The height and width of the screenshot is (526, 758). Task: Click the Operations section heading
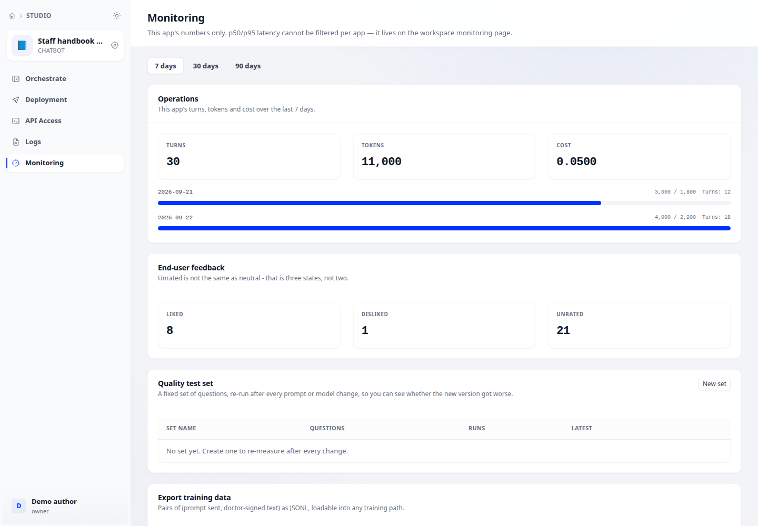[x=178, y=99]
